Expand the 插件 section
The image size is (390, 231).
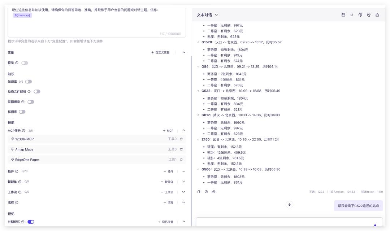[183, 171]
